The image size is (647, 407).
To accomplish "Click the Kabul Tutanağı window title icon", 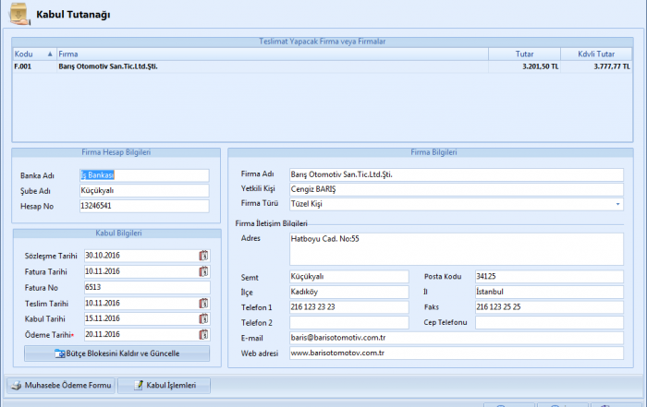I will [x=18, y=15].
